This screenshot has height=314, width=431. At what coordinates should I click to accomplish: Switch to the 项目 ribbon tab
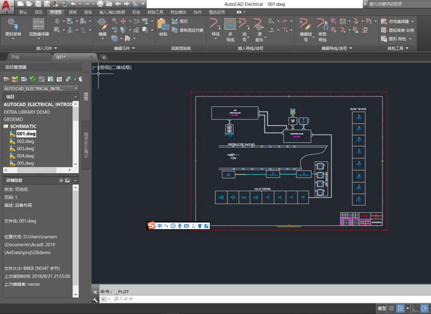click(x=39, y=12)
